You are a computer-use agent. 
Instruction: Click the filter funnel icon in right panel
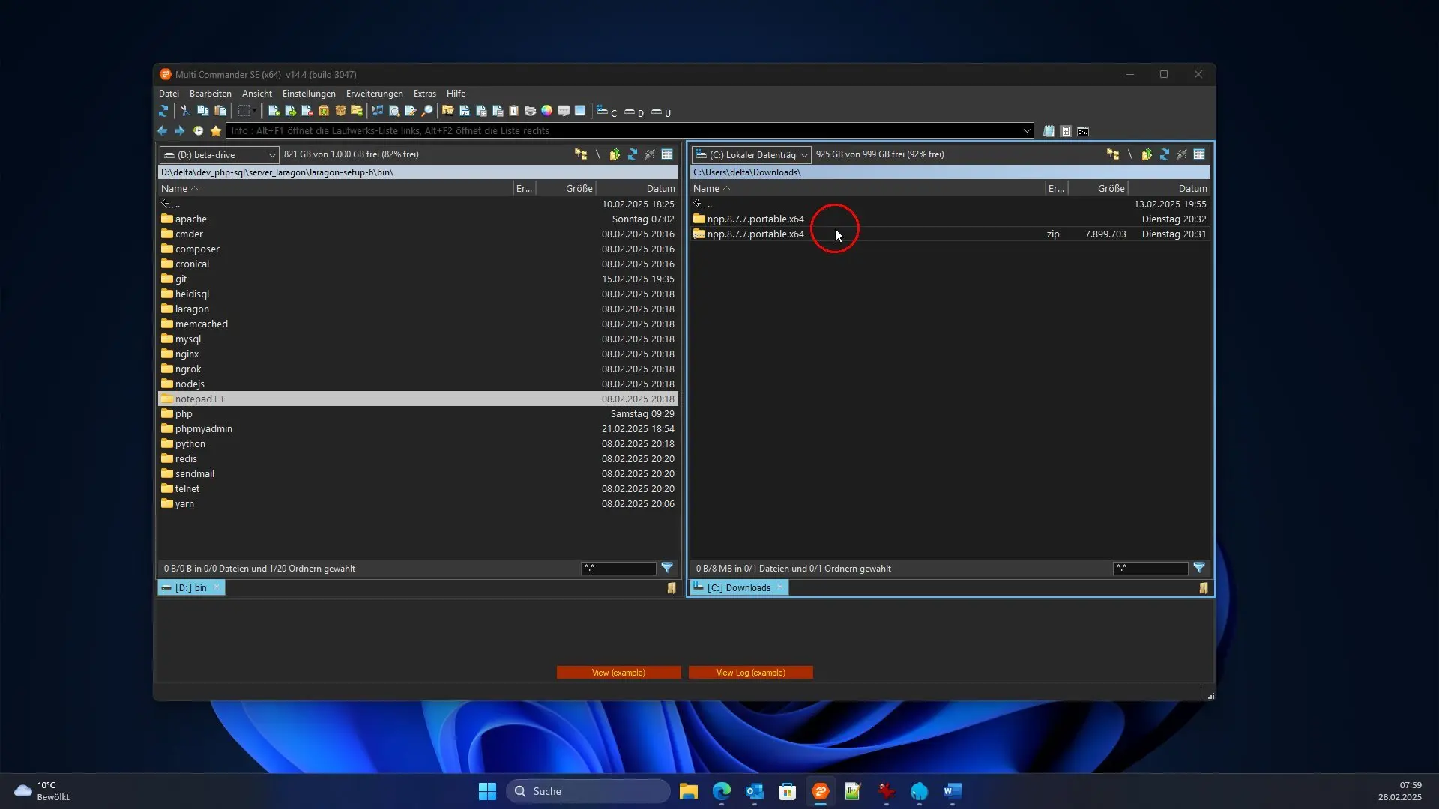[x=1199, y=568]
